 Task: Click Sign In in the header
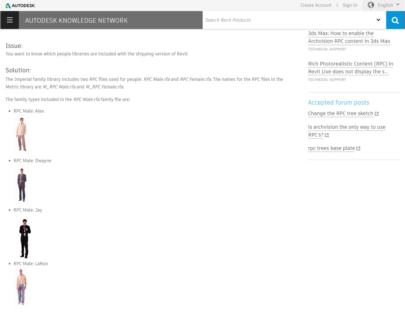coord(350,5)
